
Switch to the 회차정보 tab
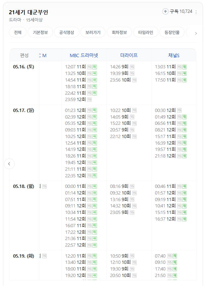point(119,32)
